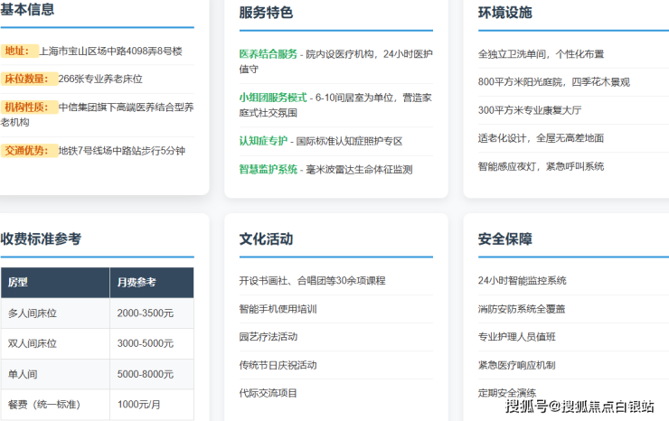Select the 认知症专护 service link
The height and width of the screenshot is (421, 669).
tap(263, 141)
